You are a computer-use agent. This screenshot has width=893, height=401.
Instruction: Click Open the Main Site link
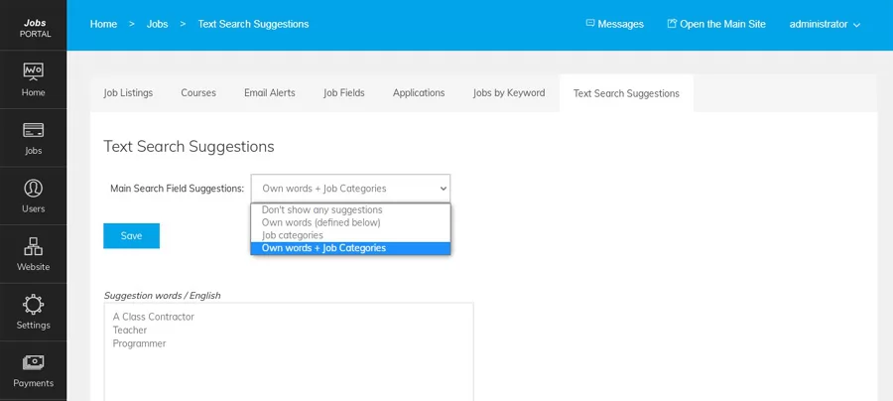pyautogui.click(x=716, y=24)
